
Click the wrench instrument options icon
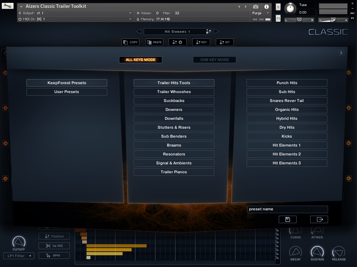(x=7, y=6)
